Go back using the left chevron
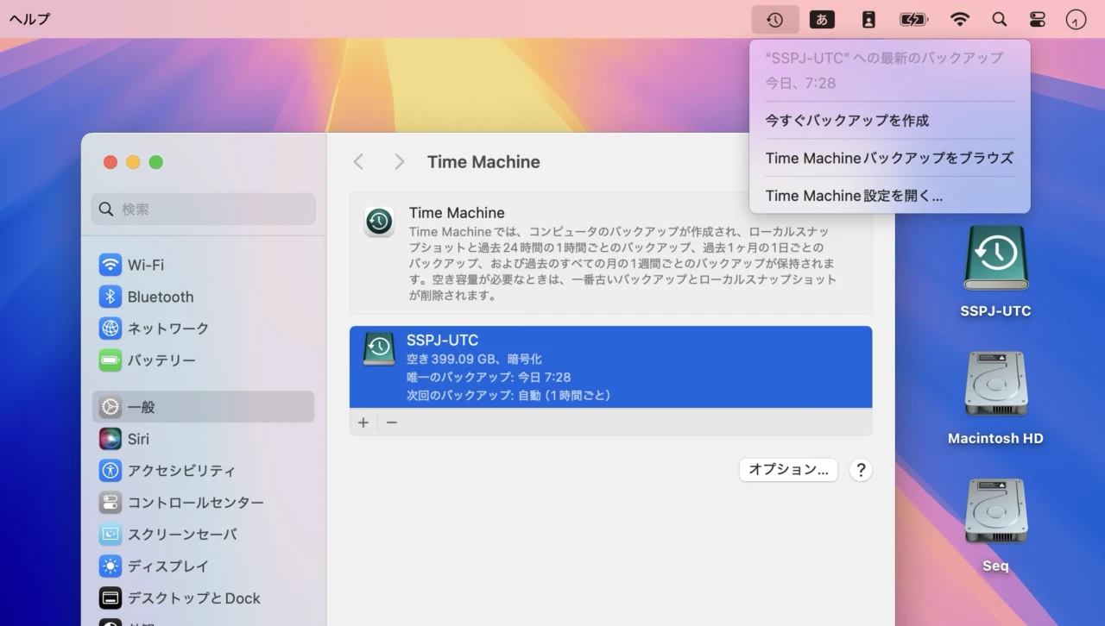The image size is (1105, 626). 359,162
